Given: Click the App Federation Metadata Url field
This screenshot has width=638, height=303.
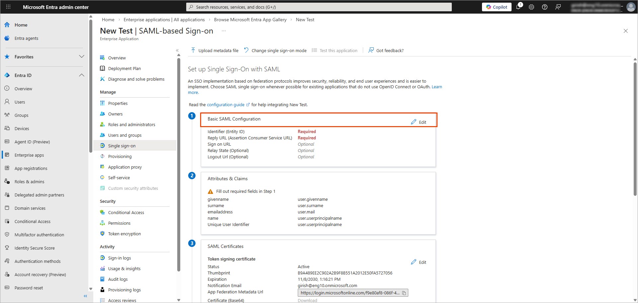Looking at the screenshot, I should pyautogui.click(x=353, y=293).
